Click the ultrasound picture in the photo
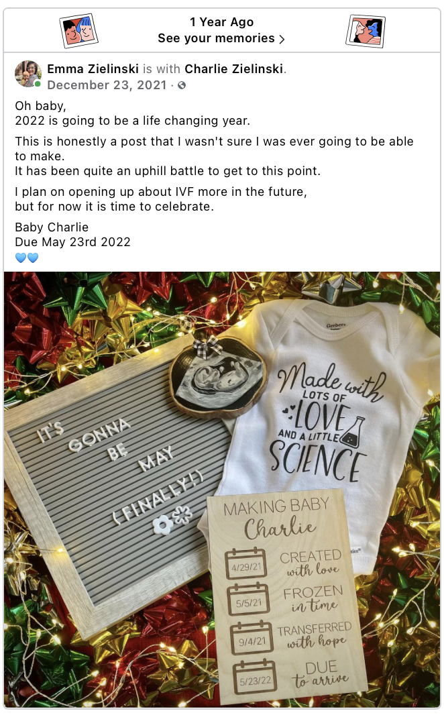Image resolution: width=444 pixels, height=715 pixels. coord(218,377)
